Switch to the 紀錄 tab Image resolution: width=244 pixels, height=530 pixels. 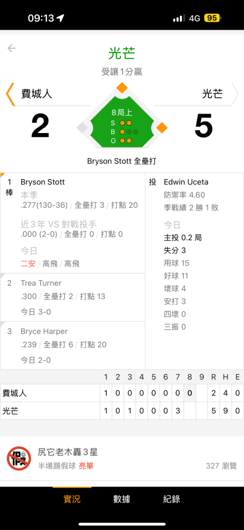pos(171,499)
